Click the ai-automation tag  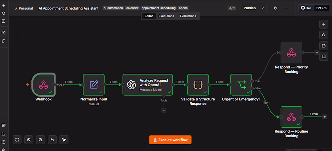113,8
